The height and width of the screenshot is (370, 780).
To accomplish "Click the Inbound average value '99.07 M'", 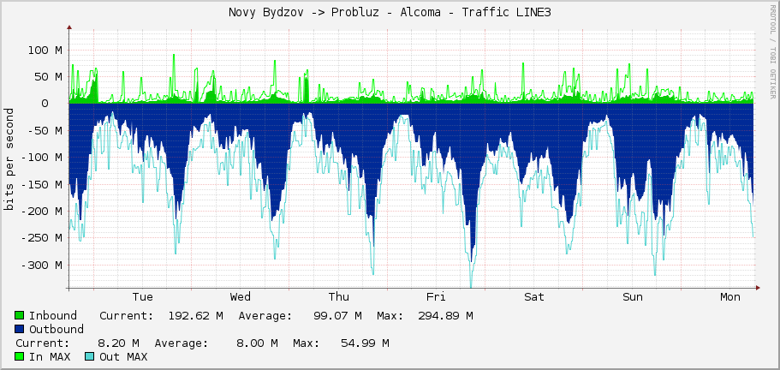I will click(338, 315).
